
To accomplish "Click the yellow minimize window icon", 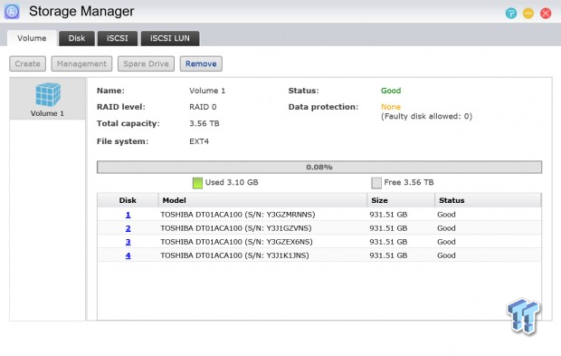I will (x=528, y=14).
